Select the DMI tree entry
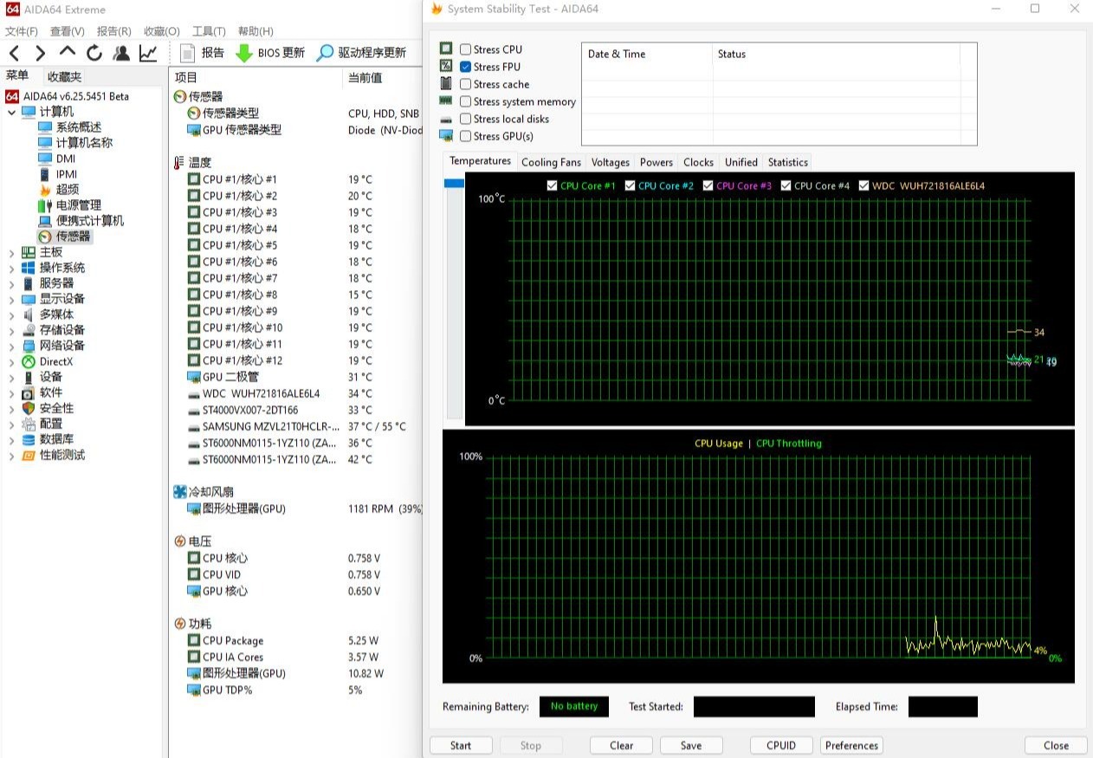 click(x=66, y=159)
